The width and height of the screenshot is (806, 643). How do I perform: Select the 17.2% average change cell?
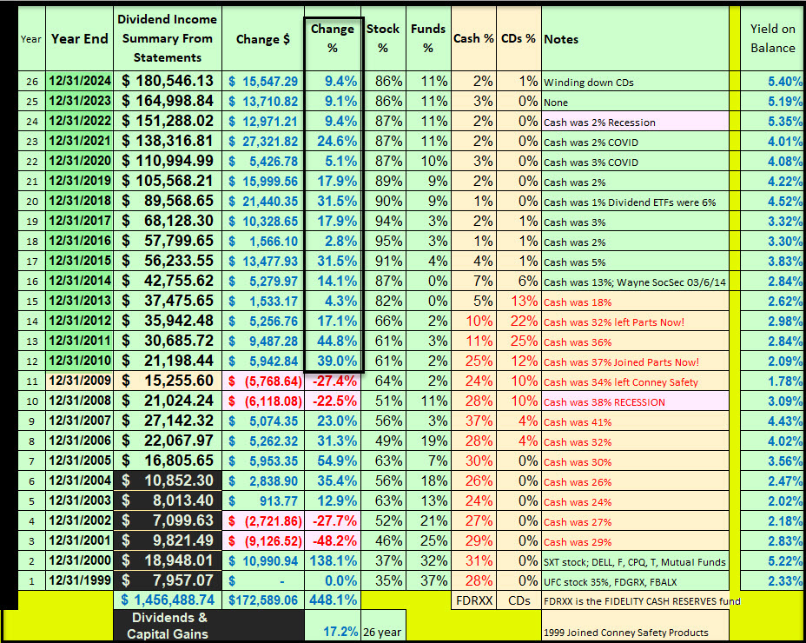(333, 632)
